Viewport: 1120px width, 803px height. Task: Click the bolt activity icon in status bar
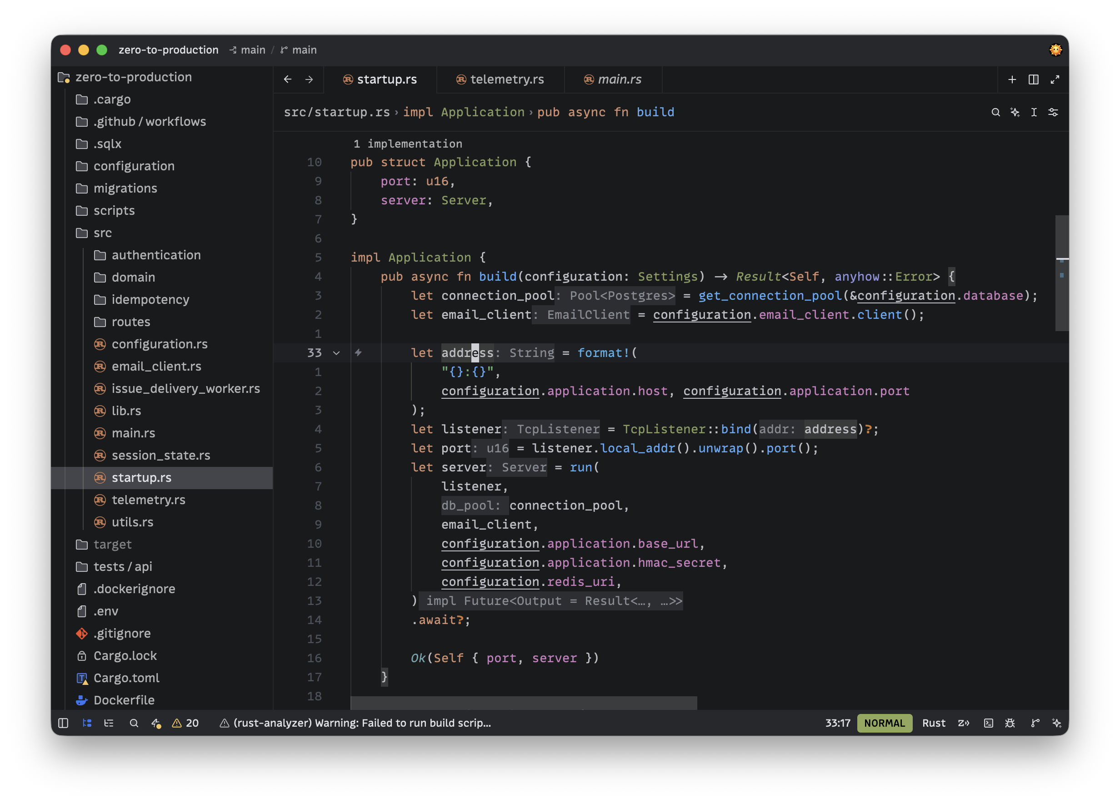[x=156, y=723]
